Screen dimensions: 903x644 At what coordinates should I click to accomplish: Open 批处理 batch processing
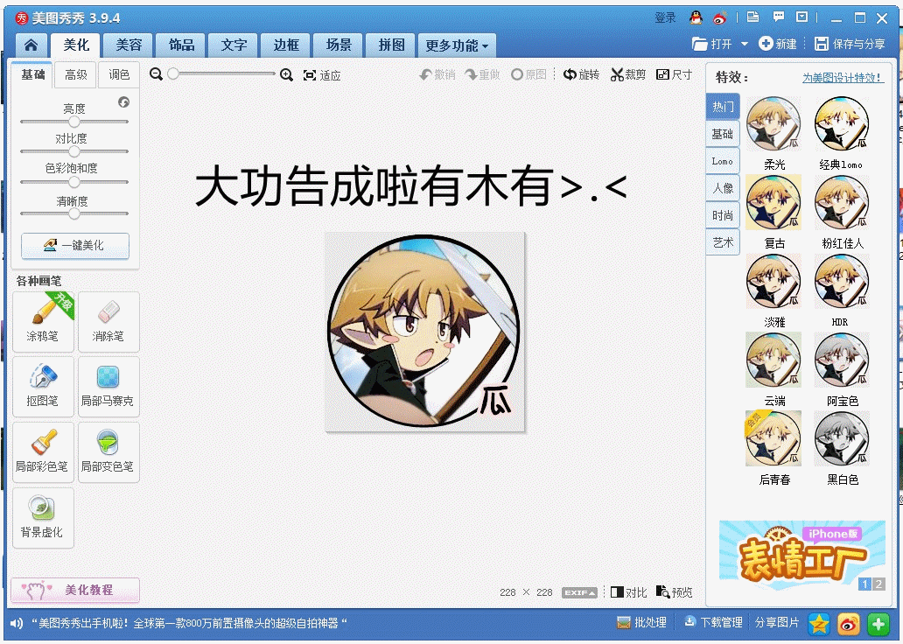click(x=641, y=623)
